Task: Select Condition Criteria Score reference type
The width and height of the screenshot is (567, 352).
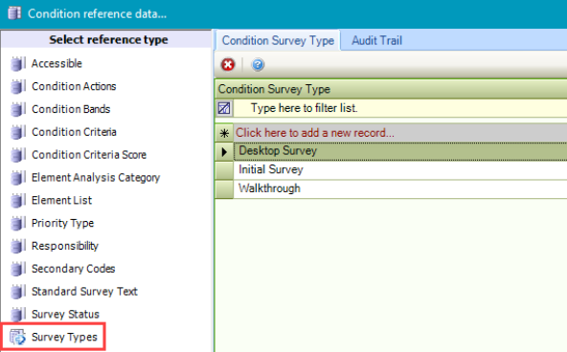Action: coord(89,155)
